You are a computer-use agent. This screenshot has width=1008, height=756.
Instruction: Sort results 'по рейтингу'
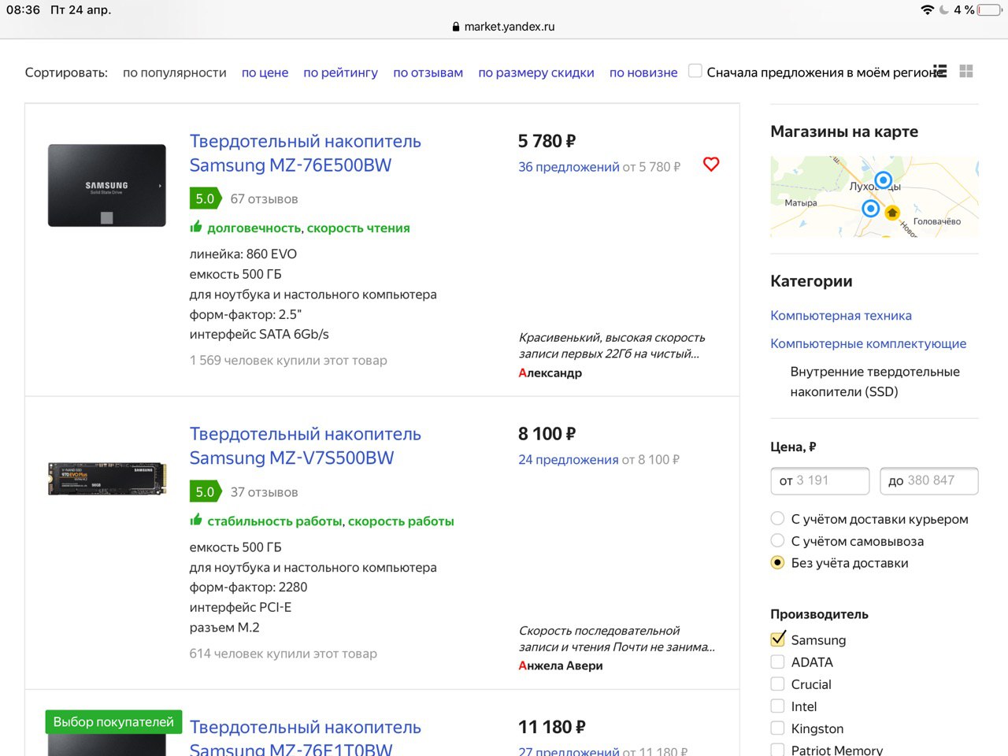340,72
